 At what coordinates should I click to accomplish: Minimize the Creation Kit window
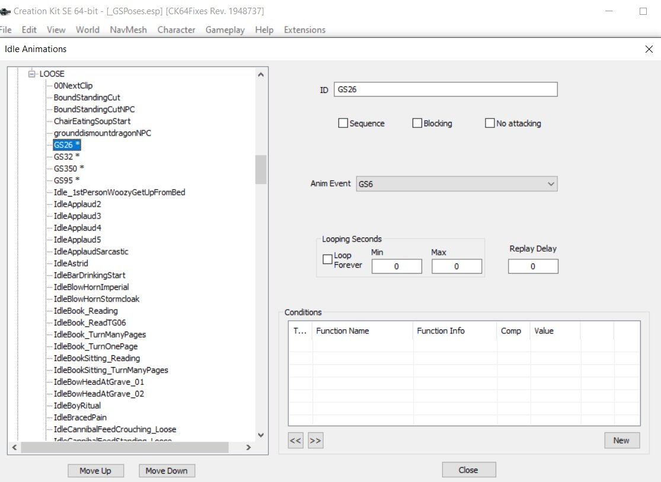609,11
